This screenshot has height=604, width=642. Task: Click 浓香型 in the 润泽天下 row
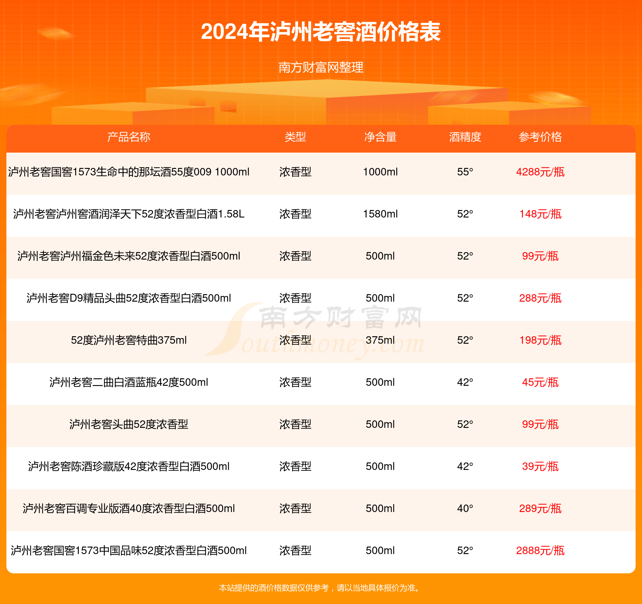coord(295,214)
